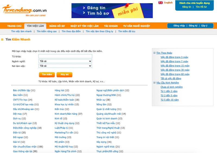Open Thời trang/Nghệ thuật category
The image size is (217, 153).
[108, 128]
